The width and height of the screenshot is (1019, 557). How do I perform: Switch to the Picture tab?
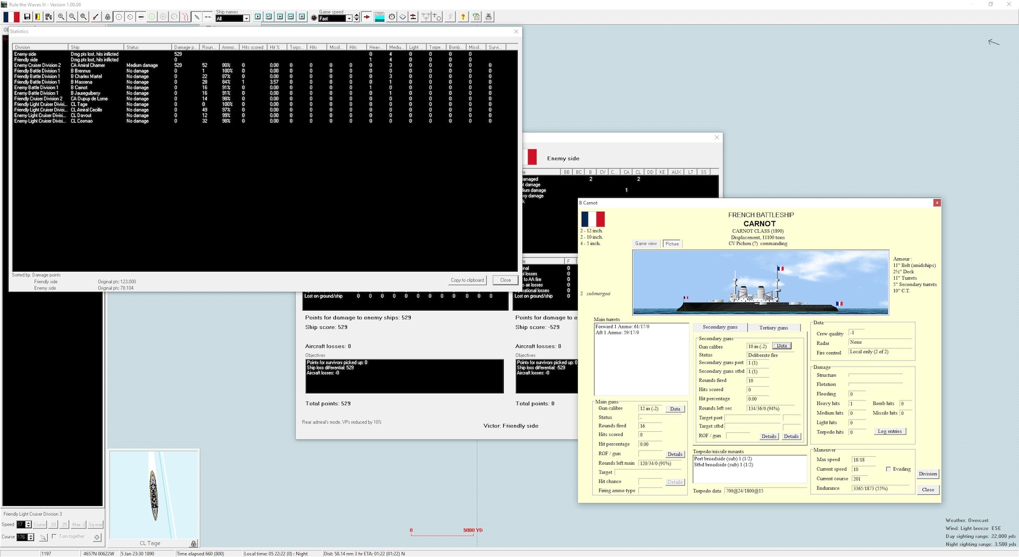tap(672, 243)
